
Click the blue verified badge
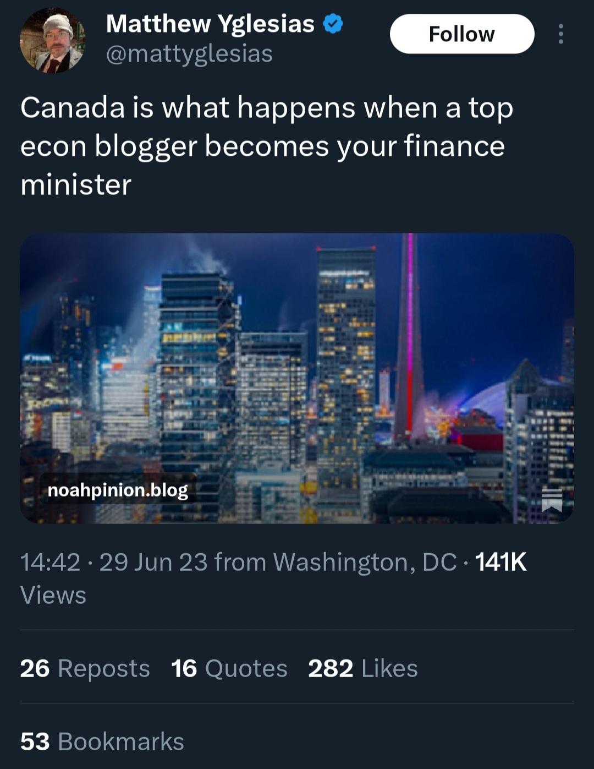[x=333, y=24]
